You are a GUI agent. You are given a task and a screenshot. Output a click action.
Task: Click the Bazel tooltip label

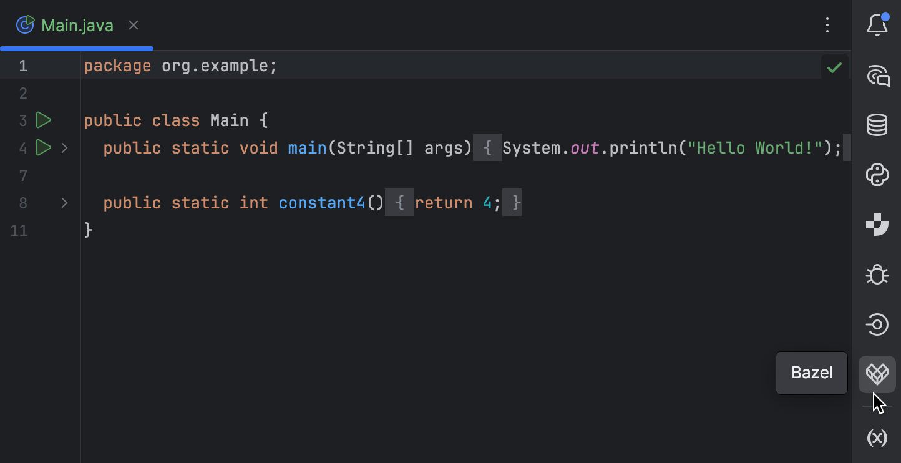(811, 373)
